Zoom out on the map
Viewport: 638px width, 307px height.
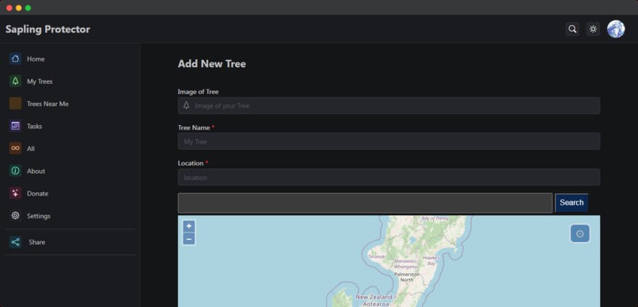coord(189,239)
